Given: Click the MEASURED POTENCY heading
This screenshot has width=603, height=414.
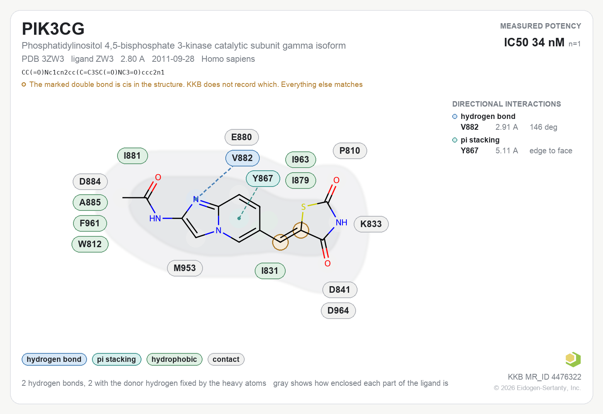Looking at the screenshot, I should [540, 26].
